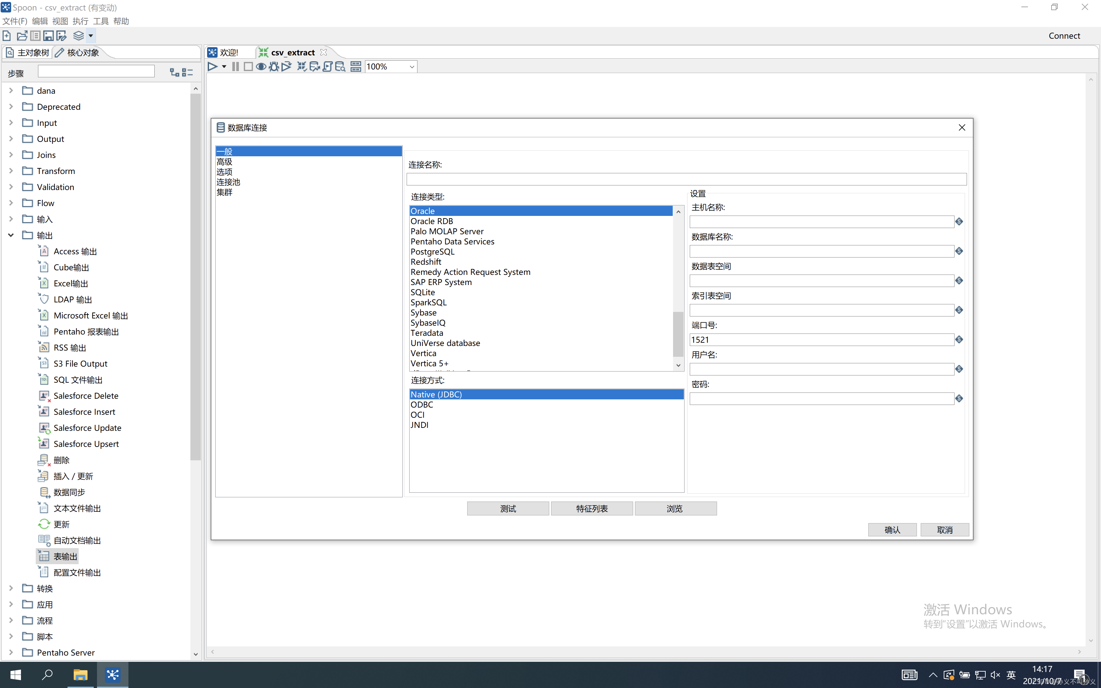Image resolution: width=1101 pixels, height=688 pixels.
Task: Click the Run transformation play icon
Action: pyautogui.click(x=212, y=67)
